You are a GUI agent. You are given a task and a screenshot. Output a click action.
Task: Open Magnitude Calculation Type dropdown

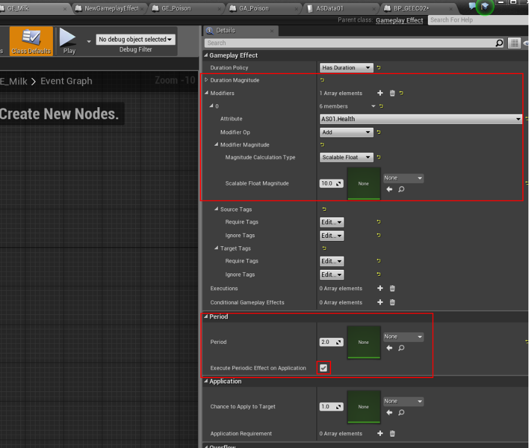tap(347, 157)
